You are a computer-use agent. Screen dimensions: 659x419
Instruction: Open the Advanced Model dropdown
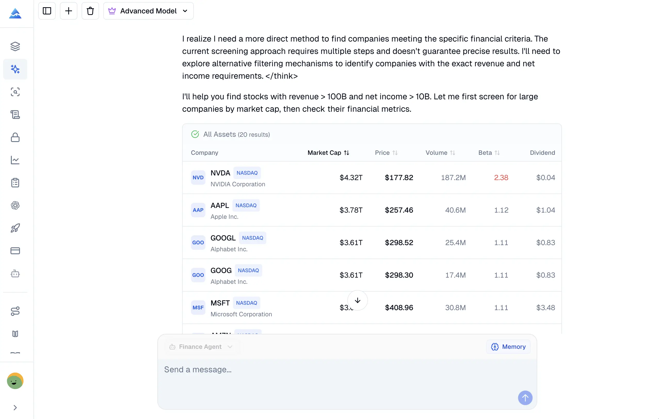(148, 11)
